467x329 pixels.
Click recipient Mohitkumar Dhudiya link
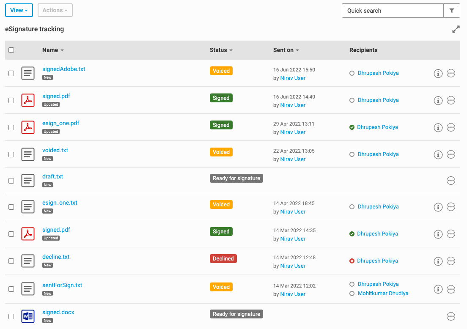tap(383, 293)
